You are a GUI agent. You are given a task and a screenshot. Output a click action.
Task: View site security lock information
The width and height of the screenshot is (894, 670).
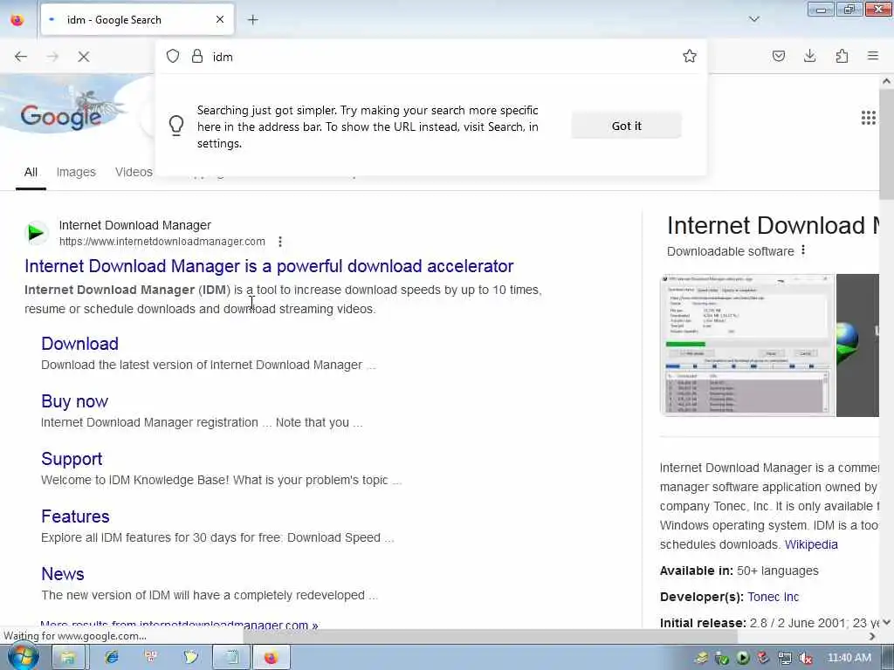click(x=197, y=56)
